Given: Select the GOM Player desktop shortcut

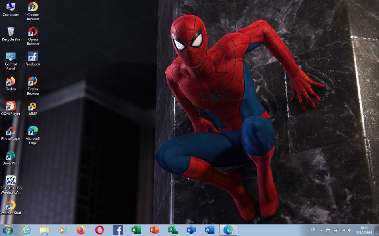Looking at the screenshot, I should coord(11,108).
